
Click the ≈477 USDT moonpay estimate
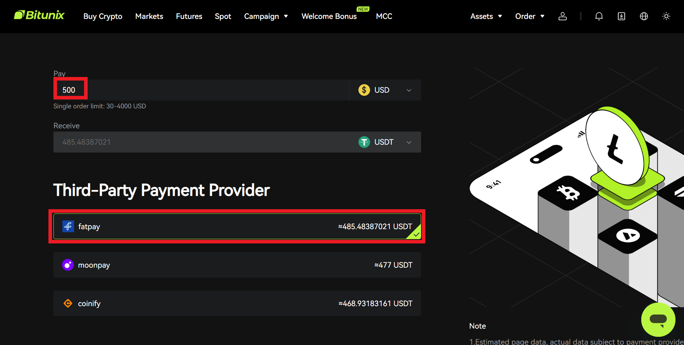tap(393, 265)
